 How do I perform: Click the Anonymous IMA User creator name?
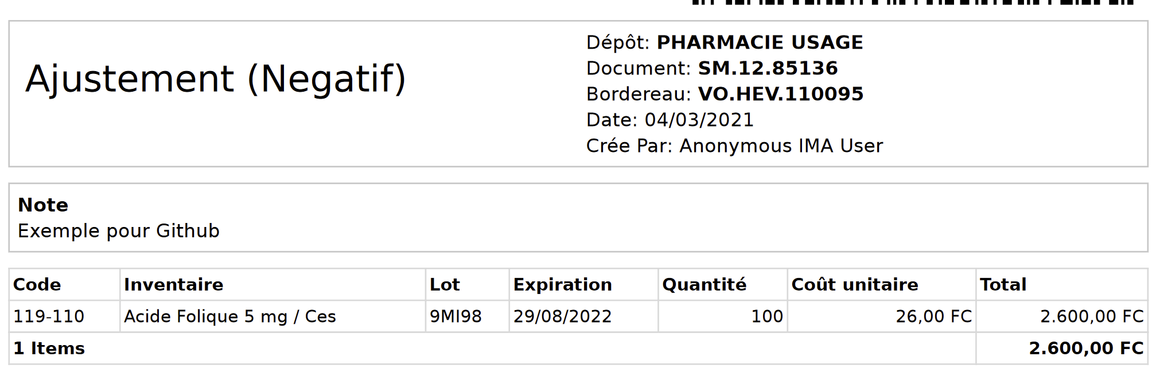(781, 146)
